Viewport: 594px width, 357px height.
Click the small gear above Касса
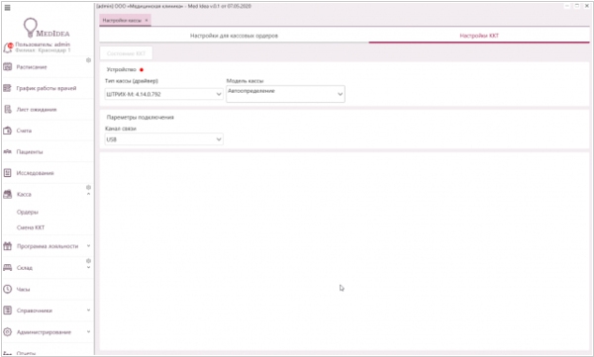pyautogui.click(x=88, y=187)
